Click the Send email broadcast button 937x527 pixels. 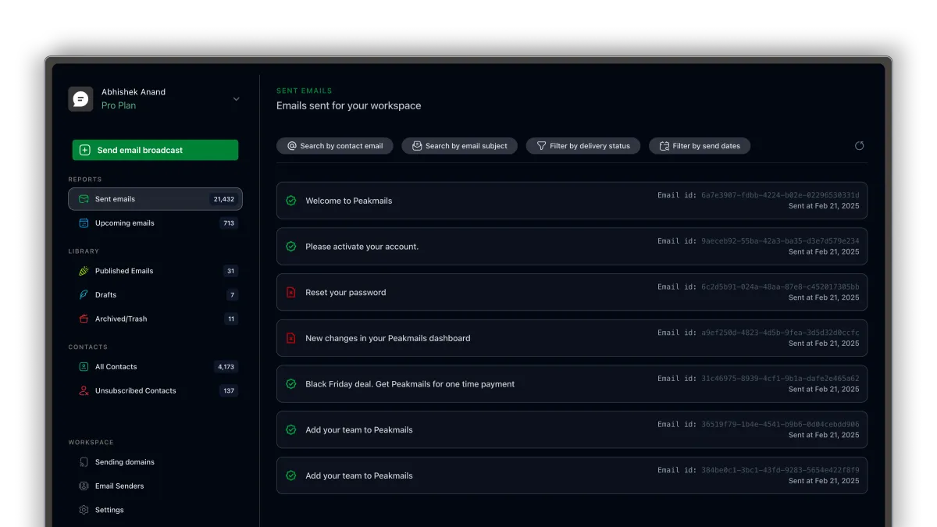tap(155, 150)
